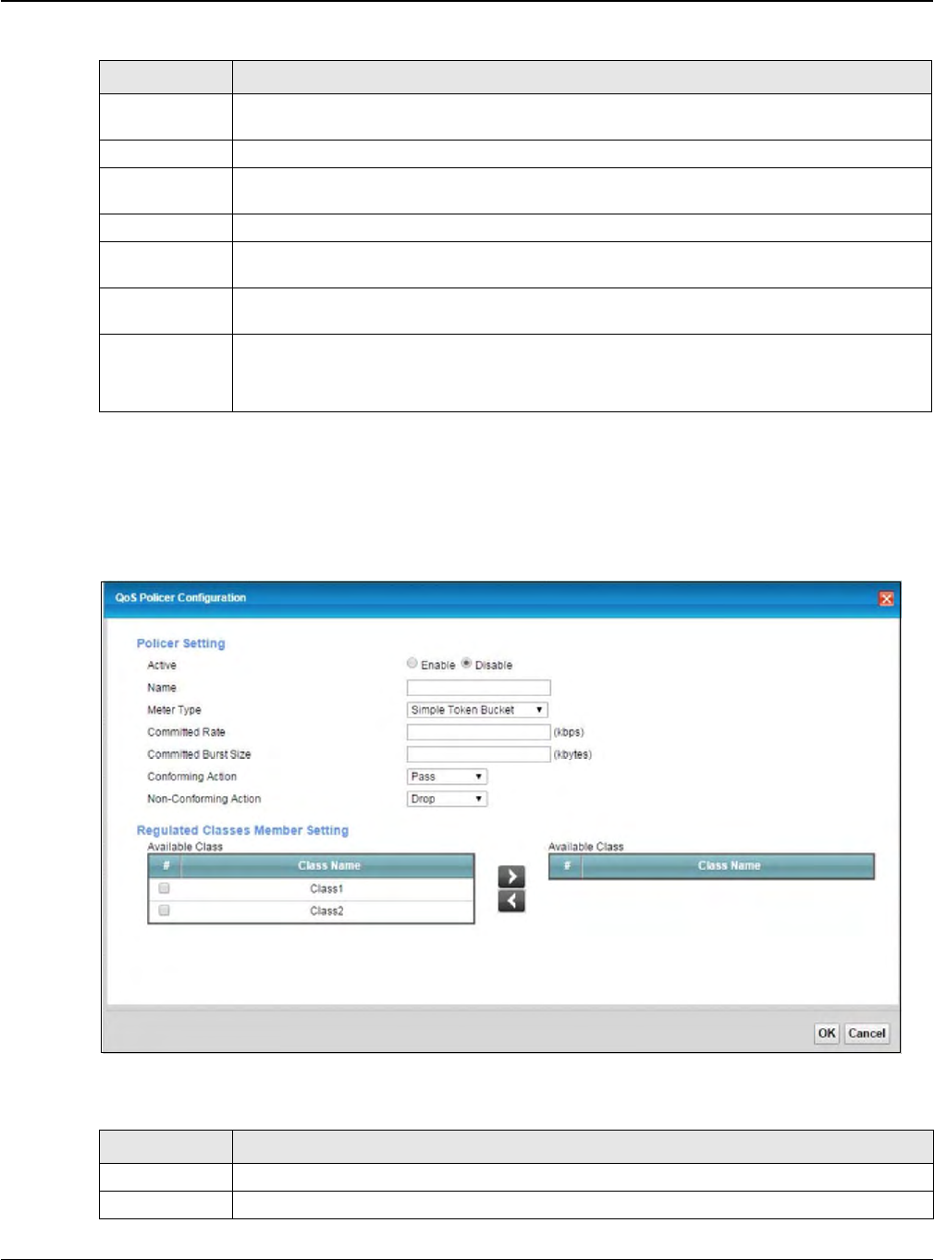Click the left arrow to remove class
The height and width of the screenshot is (1260, 934).
(x=511, y=901)
